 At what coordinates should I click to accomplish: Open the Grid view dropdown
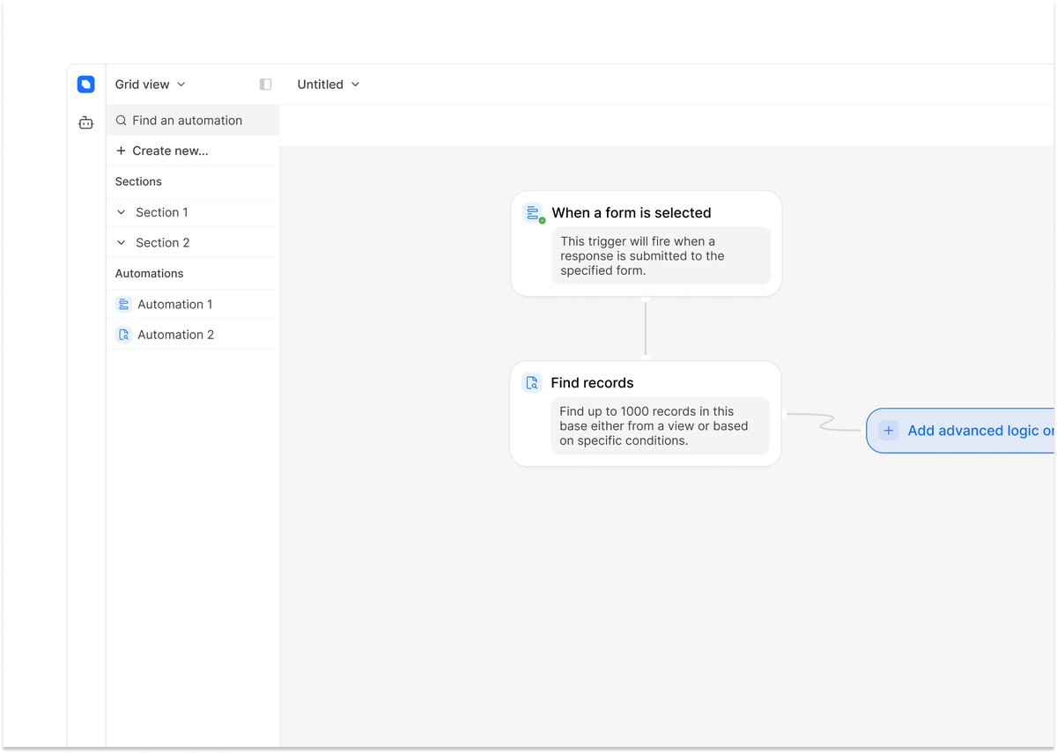151,85
